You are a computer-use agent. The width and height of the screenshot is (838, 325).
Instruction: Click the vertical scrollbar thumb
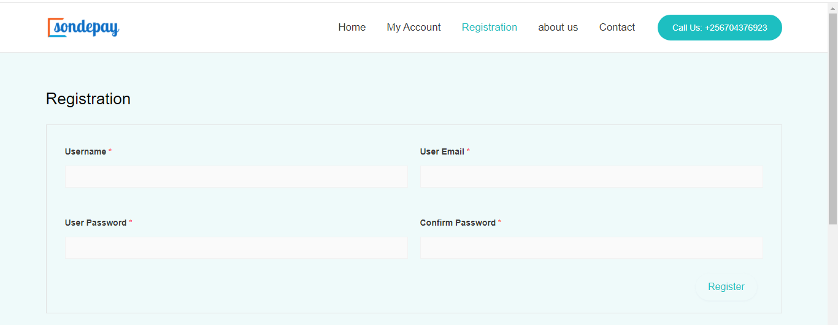[x=832, y=117]
